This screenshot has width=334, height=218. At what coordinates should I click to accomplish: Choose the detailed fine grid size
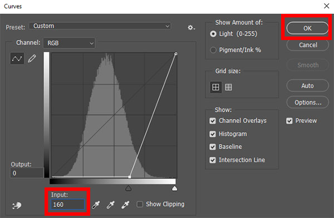228,87
